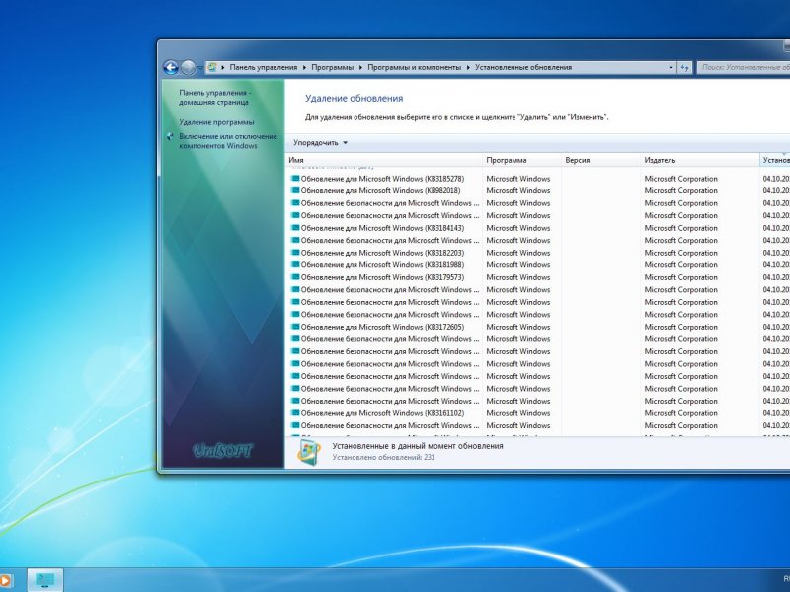This screenshot has width=790, height=592.
Task: Open the Control Panel taskbar button
Action: [x=45, y=580]
